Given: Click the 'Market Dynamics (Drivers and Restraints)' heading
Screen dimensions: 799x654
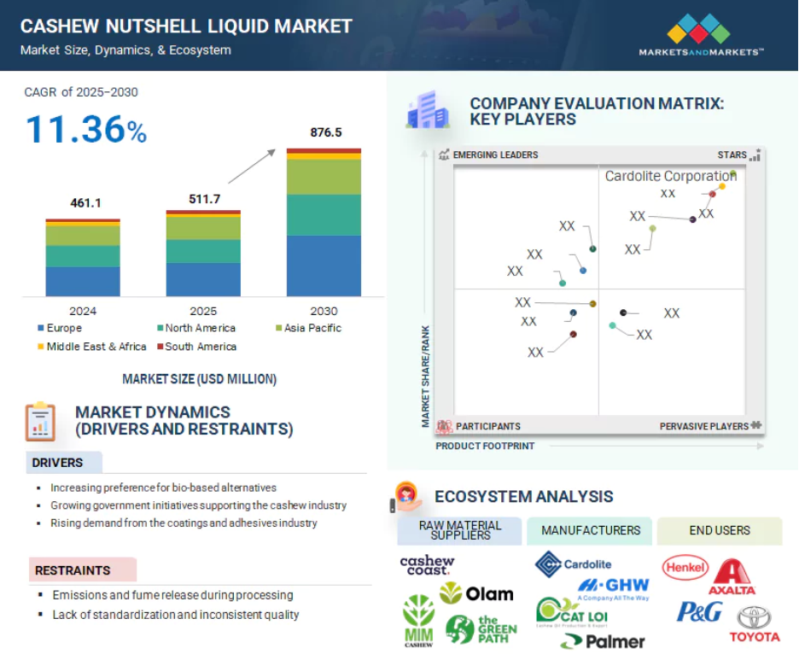Looking at the screenshot, I should [x=184, y=421].
